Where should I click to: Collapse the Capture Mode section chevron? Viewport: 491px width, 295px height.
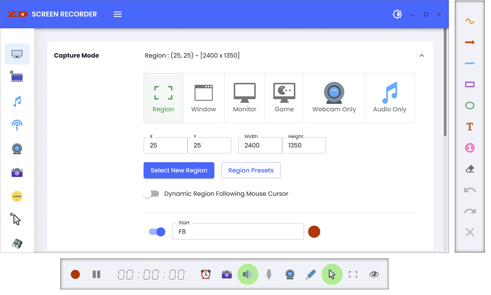tap(422, 56)
